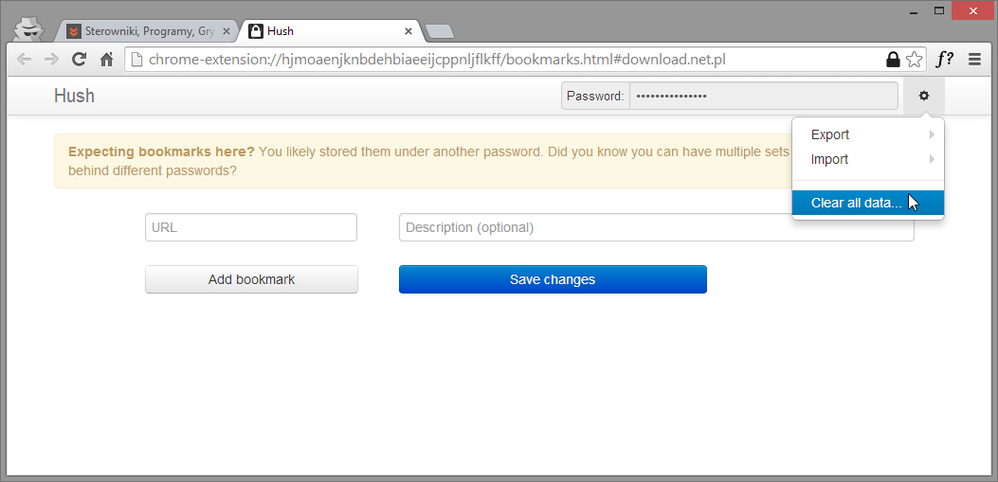Open a new tab
Image resolution: width=998 pixels, height=482 pixels.
tap(439, 31)
